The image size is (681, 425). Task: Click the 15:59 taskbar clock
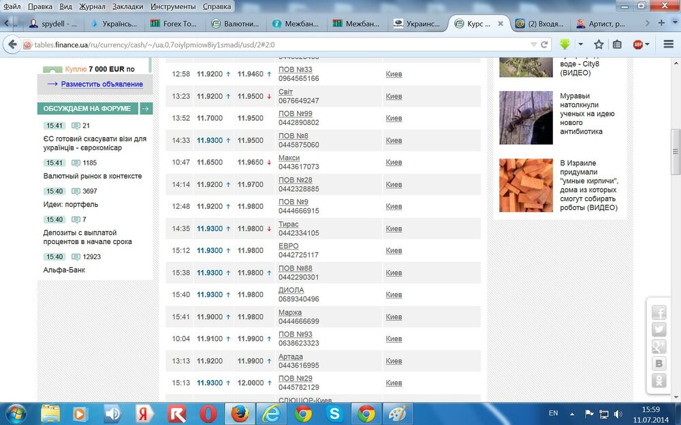(650, 409)
